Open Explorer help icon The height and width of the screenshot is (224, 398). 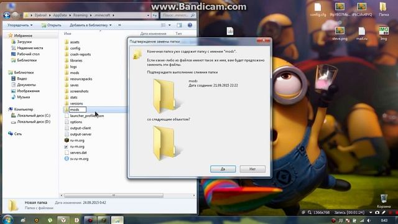[x=190, y=25]
